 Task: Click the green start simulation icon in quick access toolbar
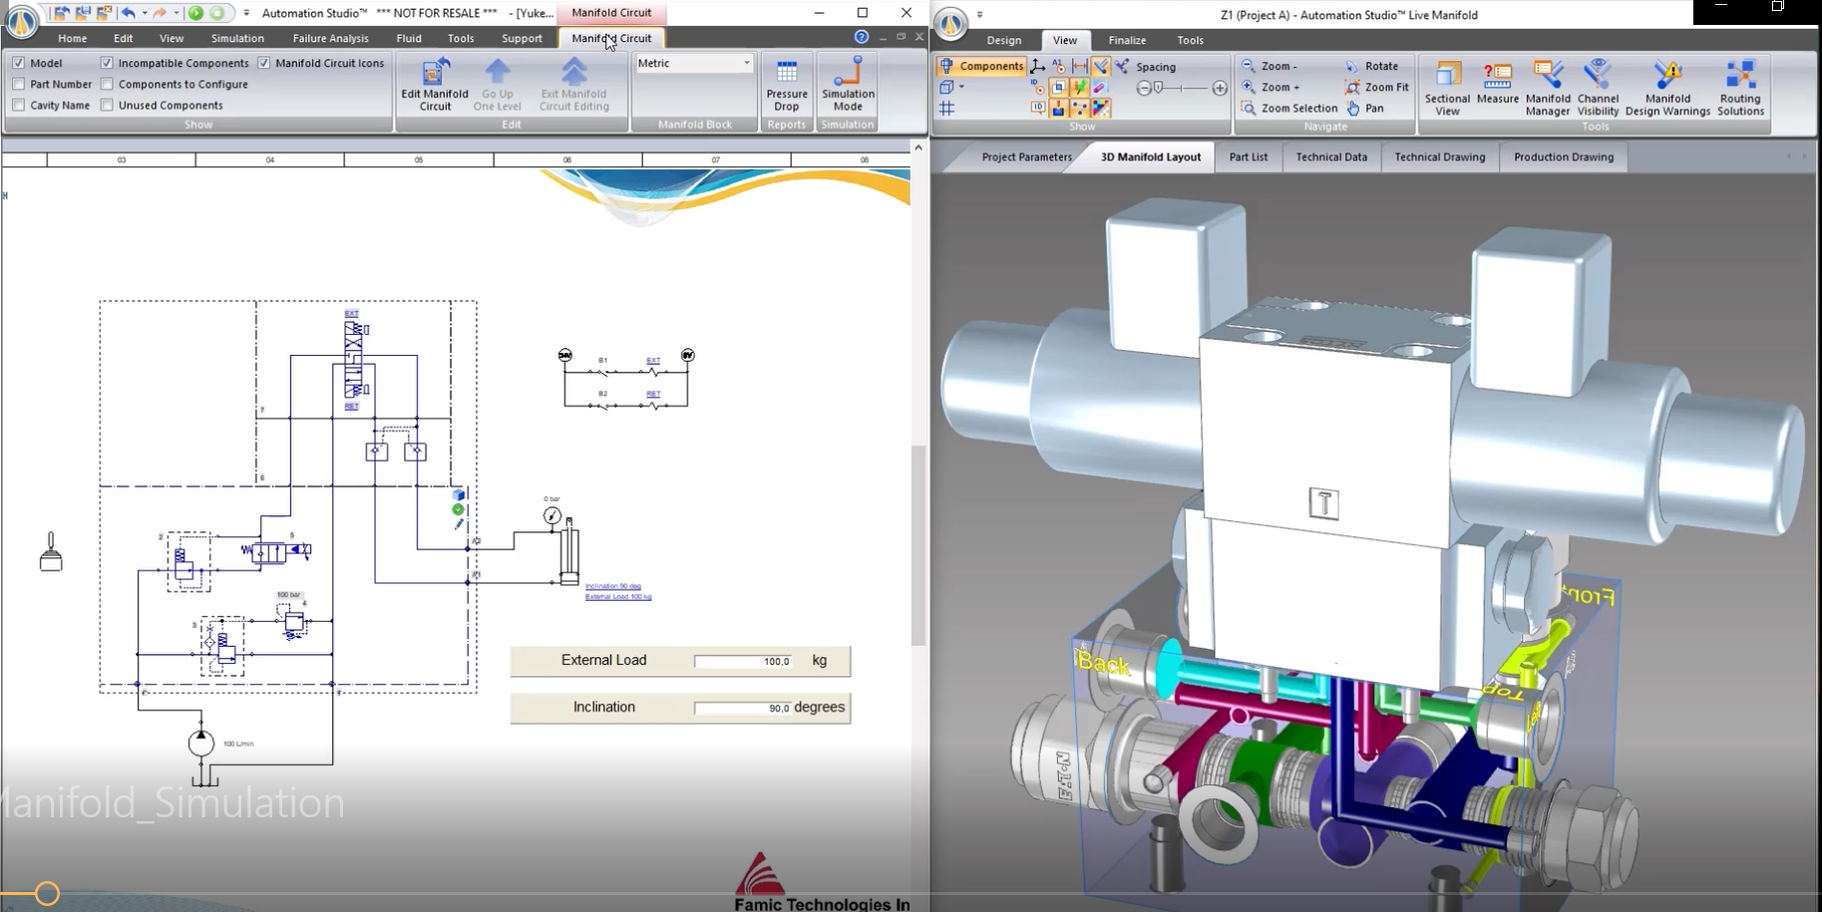(196, 13)
